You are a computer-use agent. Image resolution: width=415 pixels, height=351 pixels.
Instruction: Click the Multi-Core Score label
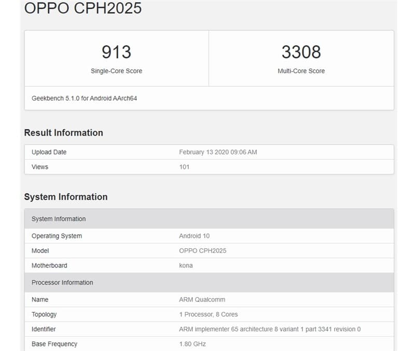pyautogui.click(x=301, y=71)
